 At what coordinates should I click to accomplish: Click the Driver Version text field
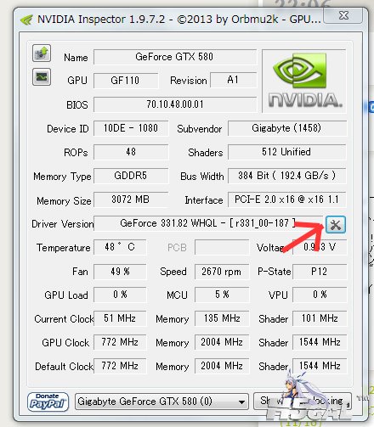point(208,223)
